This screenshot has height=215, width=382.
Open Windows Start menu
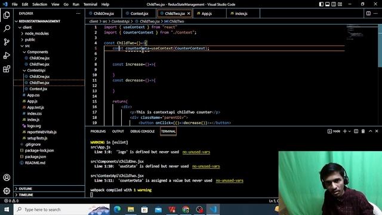click(7, 210)
